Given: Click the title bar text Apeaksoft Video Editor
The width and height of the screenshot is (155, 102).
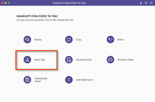Looking at the screenshot, I should point(69,3).
